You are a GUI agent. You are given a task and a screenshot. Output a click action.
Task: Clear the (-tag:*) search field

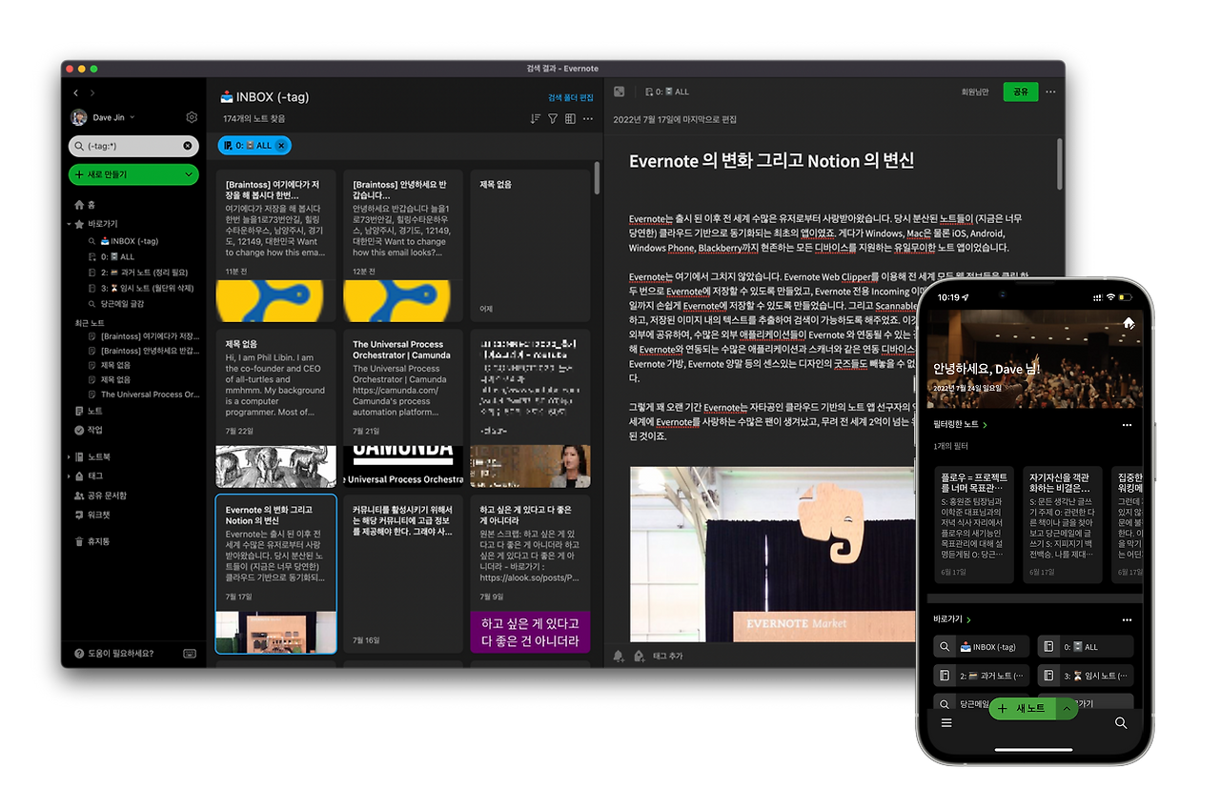coord(187,146)
